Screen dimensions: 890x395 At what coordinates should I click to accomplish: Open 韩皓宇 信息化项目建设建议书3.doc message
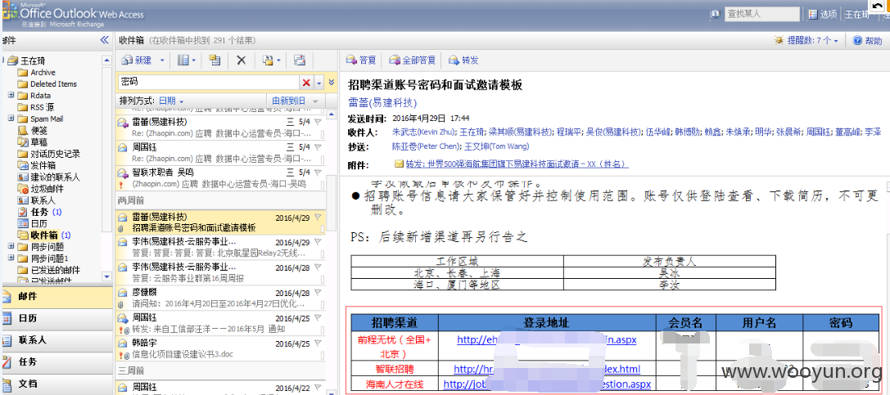point(220,349)
